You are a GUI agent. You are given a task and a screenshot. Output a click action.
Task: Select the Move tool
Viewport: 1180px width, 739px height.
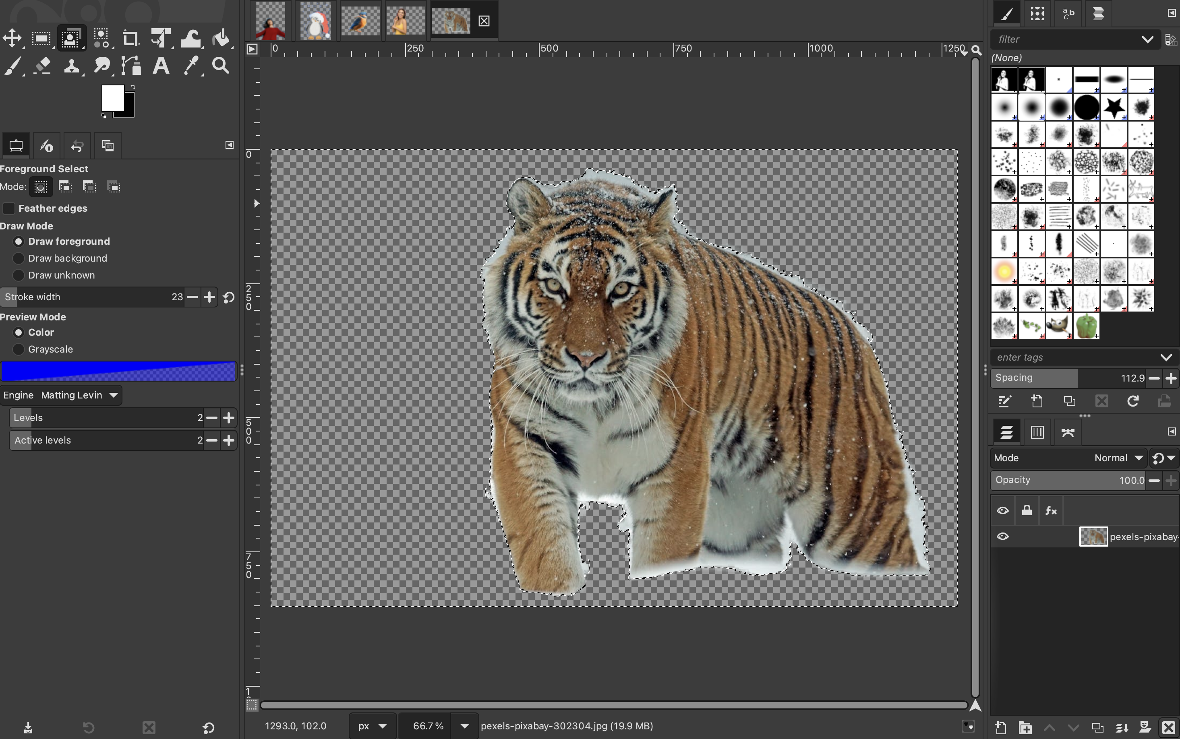[x=12, y=38]
